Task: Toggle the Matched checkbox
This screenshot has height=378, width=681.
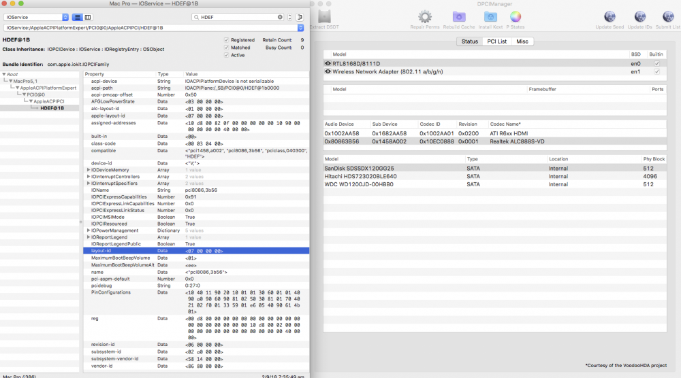Action: 226,48
